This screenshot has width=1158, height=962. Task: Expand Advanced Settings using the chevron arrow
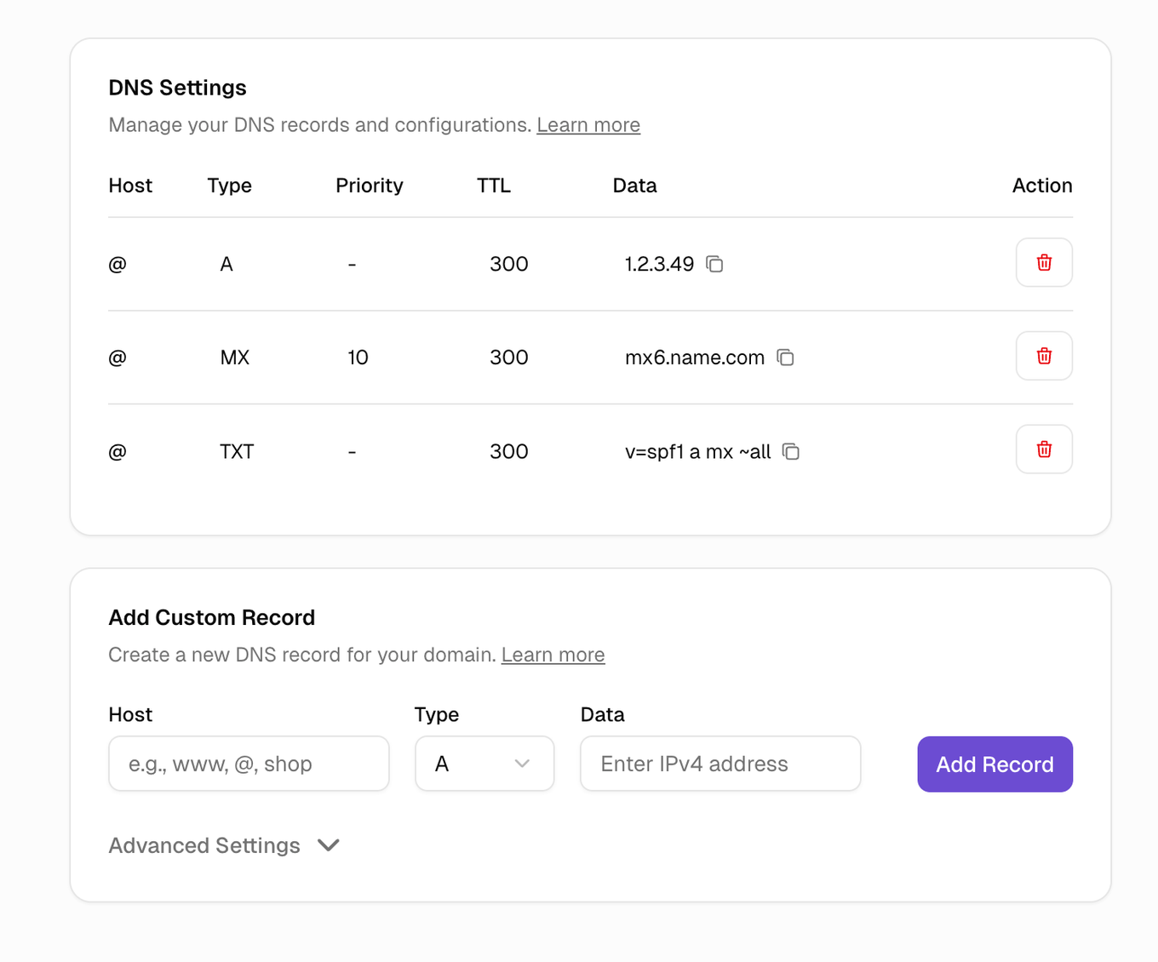pyautogui.click(x=329, y=845)
